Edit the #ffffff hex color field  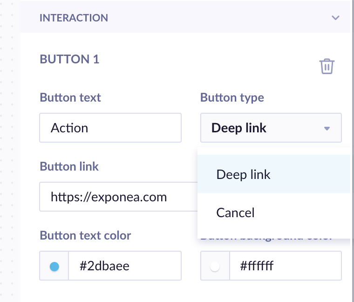tap(285, 266)
